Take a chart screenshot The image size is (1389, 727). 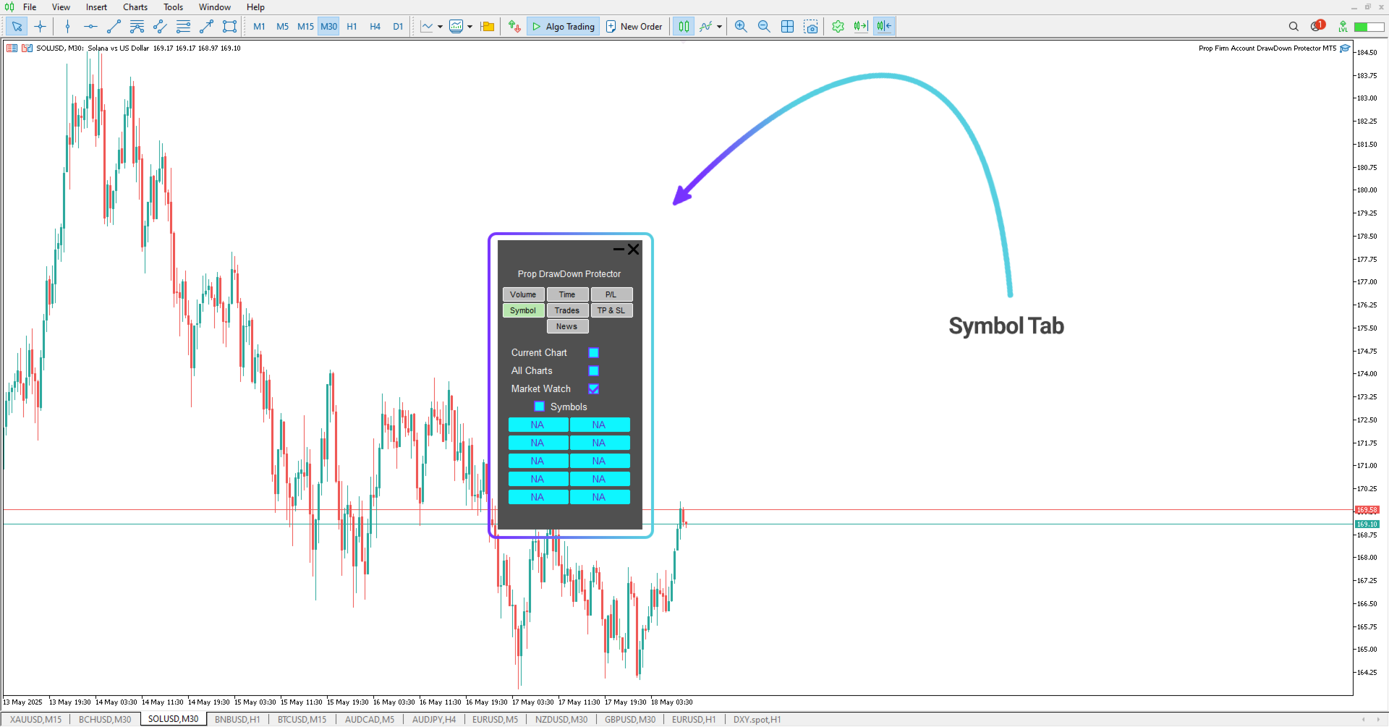[812, 26]
